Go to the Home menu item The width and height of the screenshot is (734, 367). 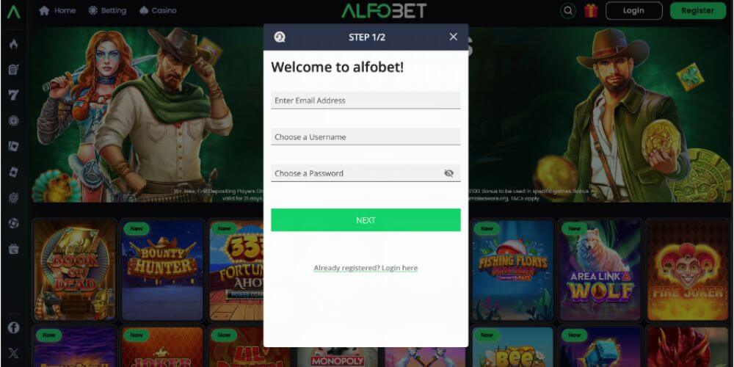(57, 10)
